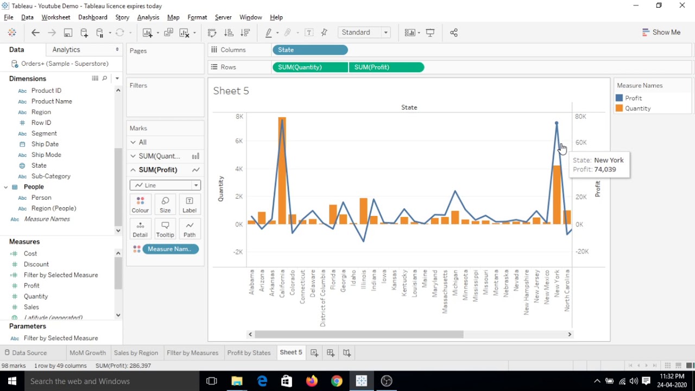Click the Windows taskbar search box

click(x=111, y=381)
